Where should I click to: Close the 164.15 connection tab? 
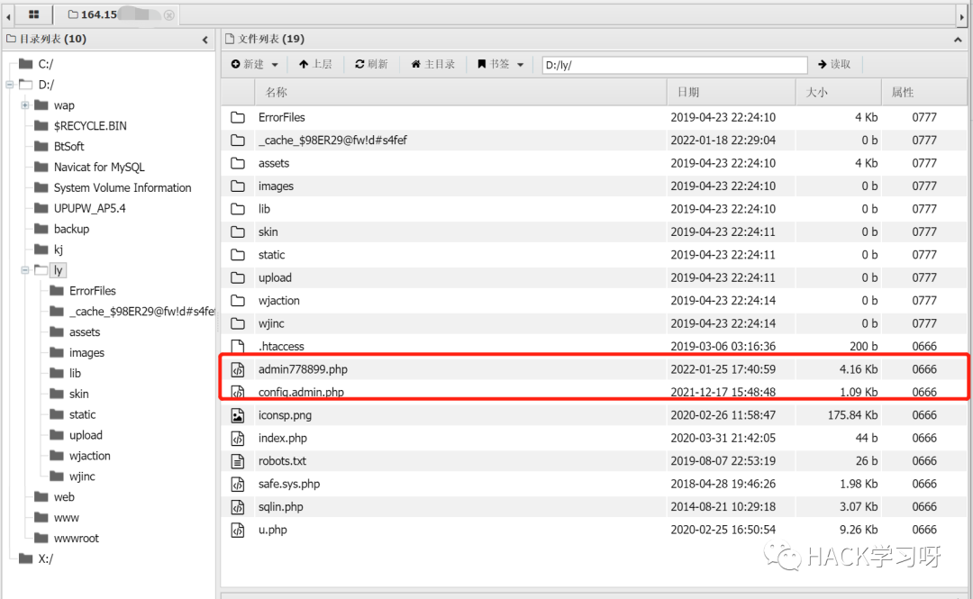[168, 15]
